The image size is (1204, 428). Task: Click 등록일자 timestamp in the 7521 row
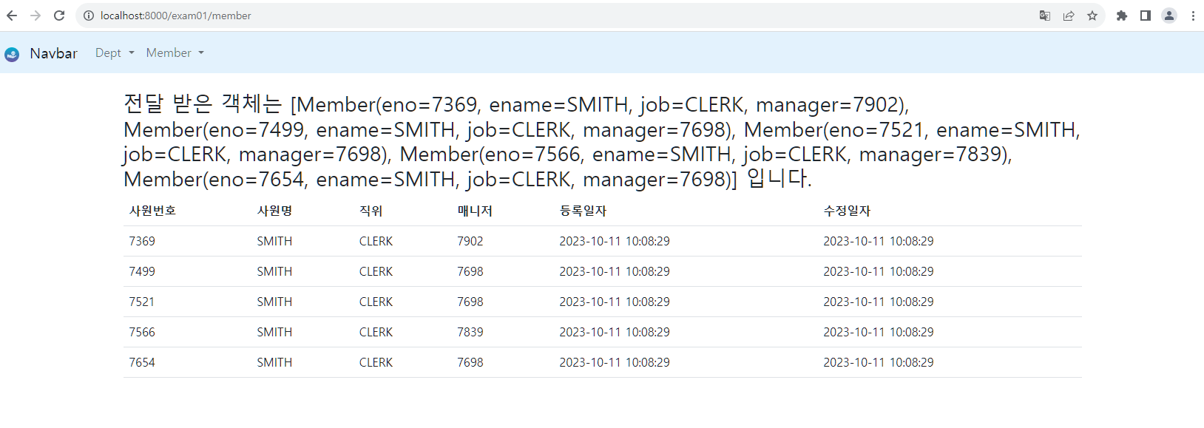[615, 302]
